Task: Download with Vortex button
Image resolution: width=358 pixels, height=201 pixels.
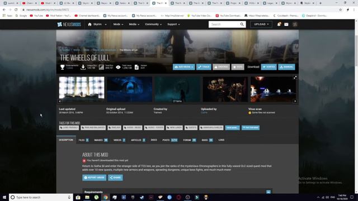Action: click(268, 67)
